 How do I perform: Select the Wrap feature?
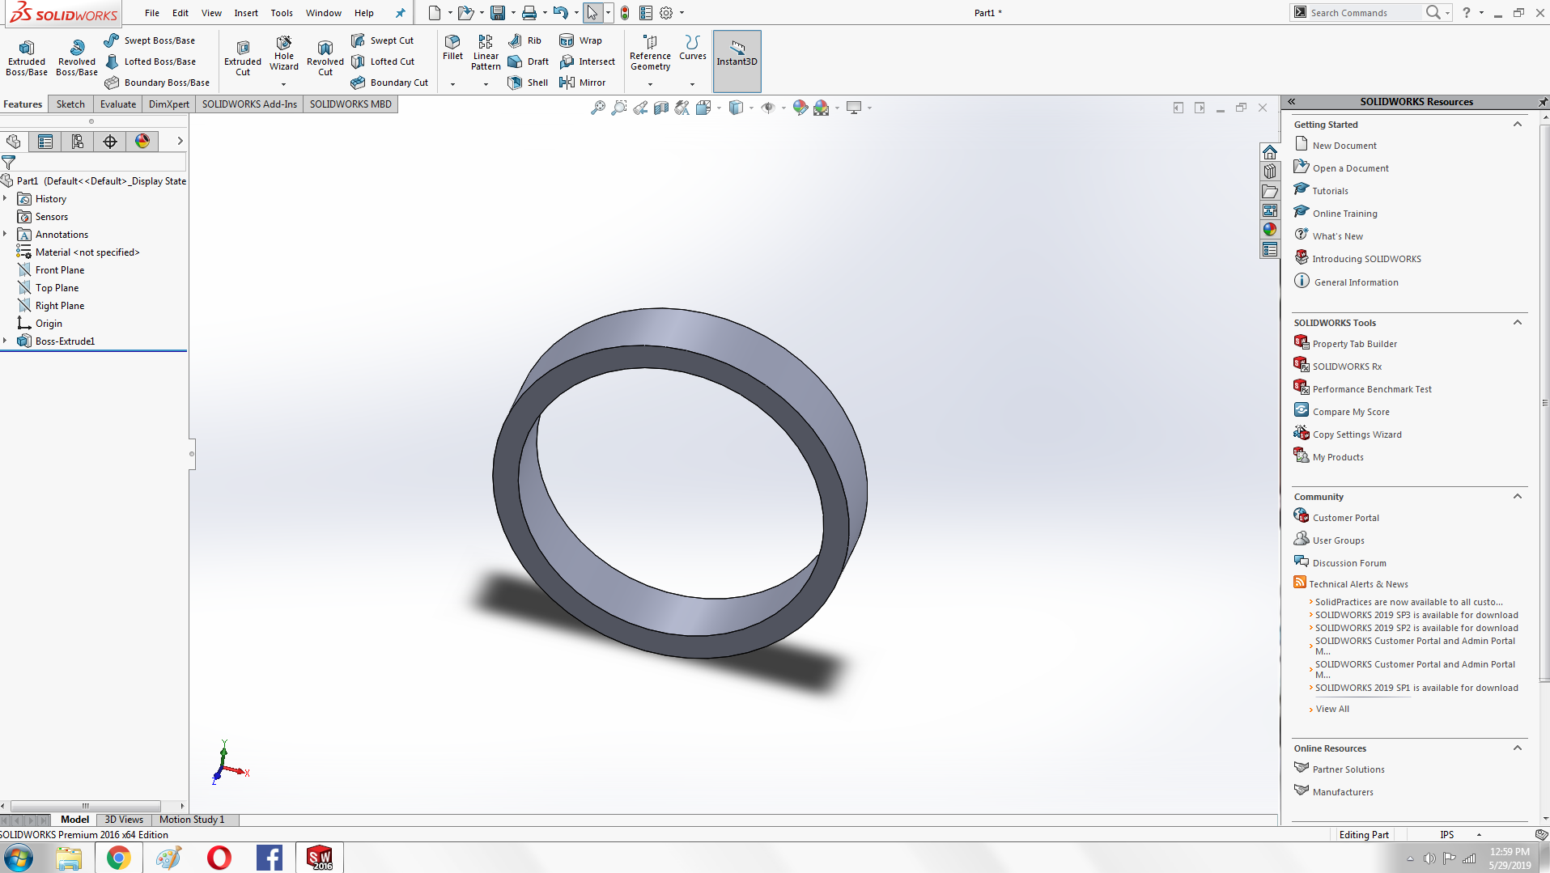pos(580,40)
